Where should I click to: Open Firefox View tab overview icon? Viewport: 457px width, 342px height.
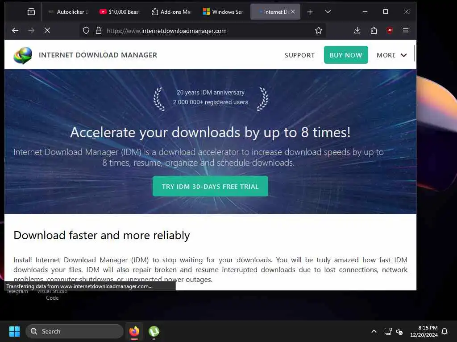click(x=31, y=12)
